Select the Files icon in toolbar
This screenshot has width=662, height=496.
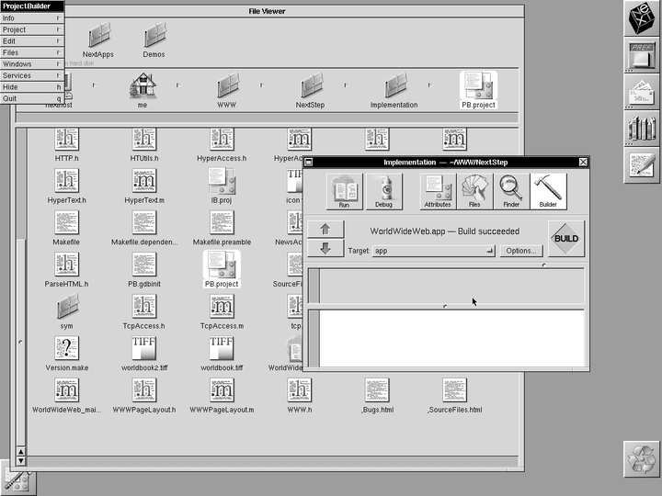coord(474,191)
